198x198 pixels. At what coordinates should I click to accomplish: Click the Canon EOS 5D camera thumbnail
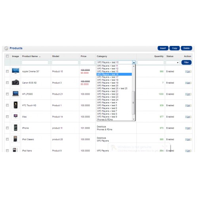click(15, 82)
